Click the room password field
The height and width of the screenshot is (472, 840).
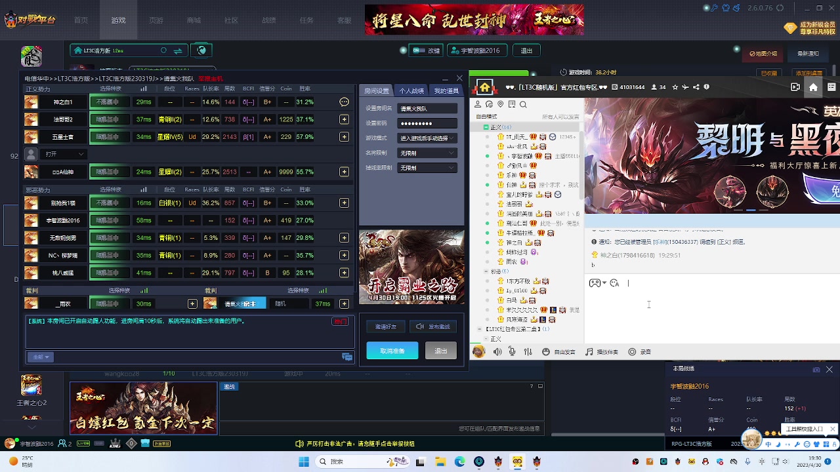(427, 123)
